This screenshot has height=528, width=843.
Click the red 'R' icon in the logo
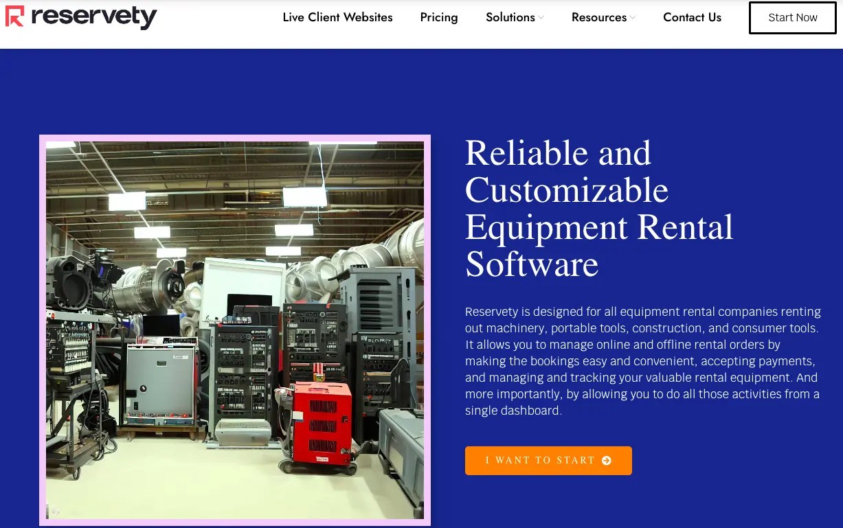pos(14,17)
